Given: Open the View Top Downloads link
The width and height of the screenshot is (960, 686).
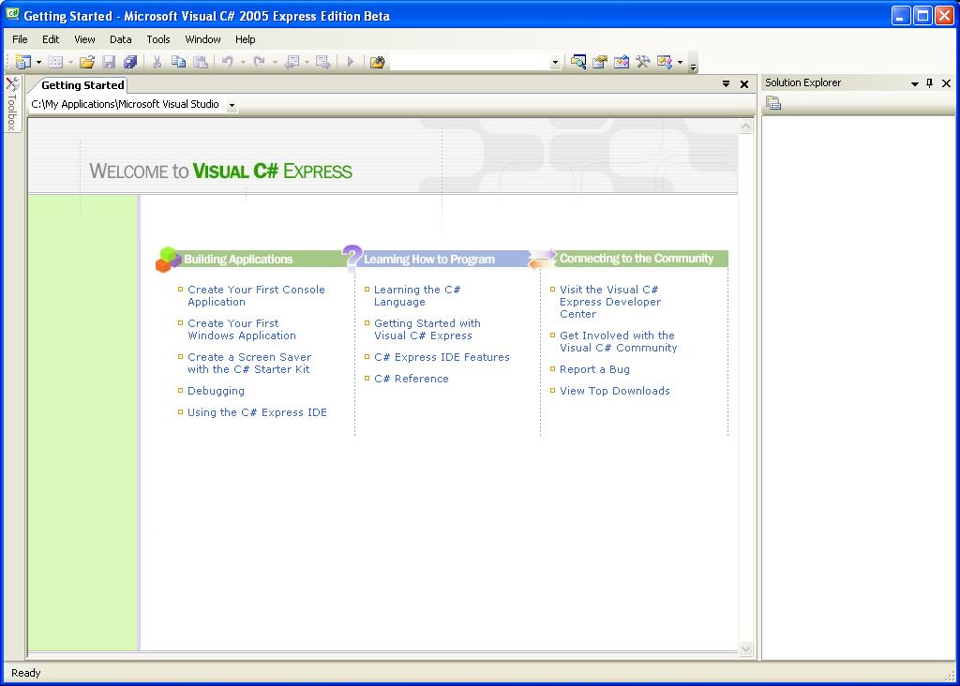Looking at the screenshot, I should tap(615, 391).
